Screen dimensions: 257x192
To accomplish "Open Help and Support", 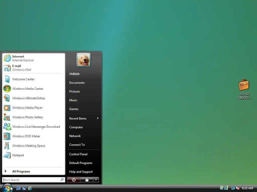I will (x=81, y=172).
